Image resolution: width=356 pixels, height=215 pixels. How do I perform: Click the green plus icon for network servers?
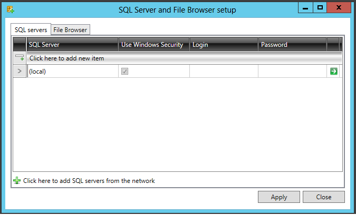click(17, 181)
